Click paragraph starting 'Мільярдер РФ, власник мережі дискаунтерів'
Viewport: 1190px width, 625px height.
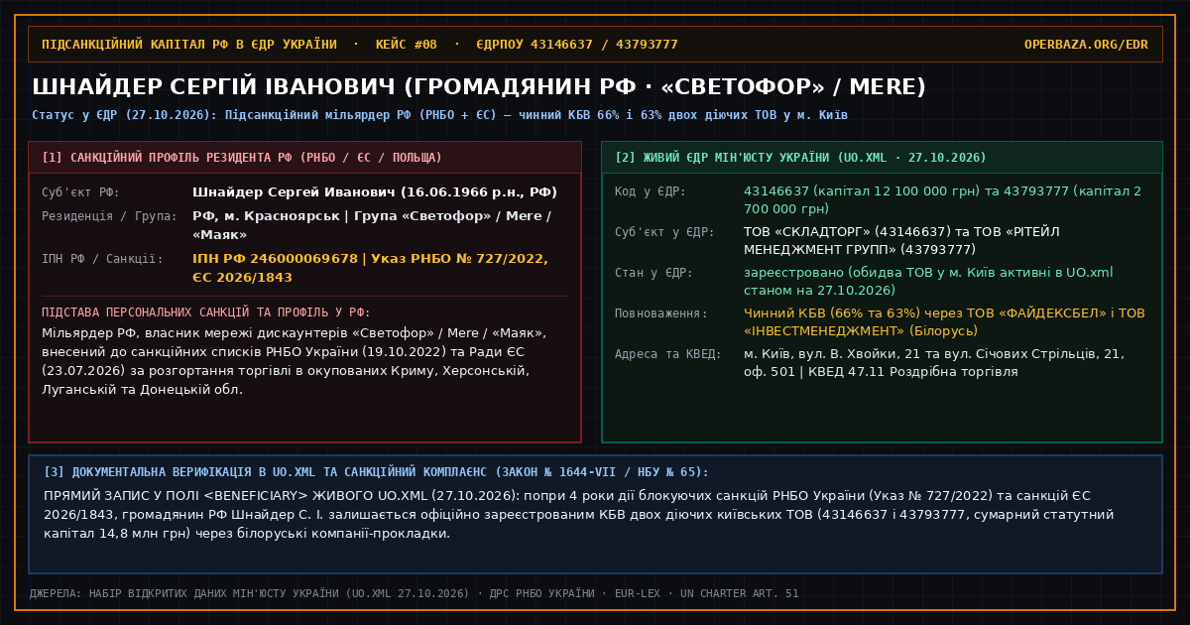tap(294, 360)
